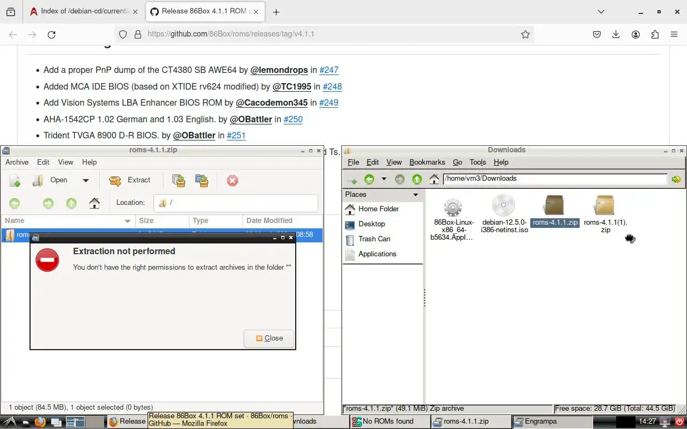
Task: Expand the Open recent dropdown arrow
Action: (85, 181)
